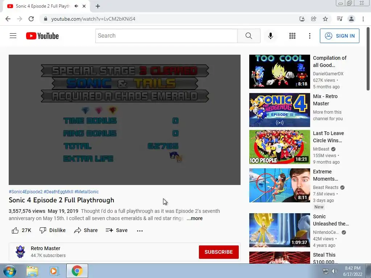Open Mix - Retro Master playlist title
The width and height of the screenshot is (371, 278).
click(325, 100)
